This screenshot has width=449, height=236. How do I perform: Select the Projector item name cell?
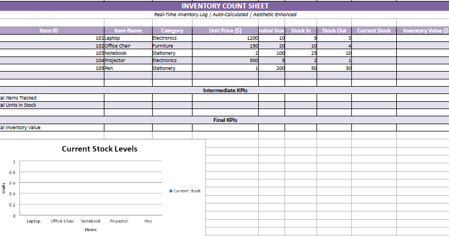128,60
